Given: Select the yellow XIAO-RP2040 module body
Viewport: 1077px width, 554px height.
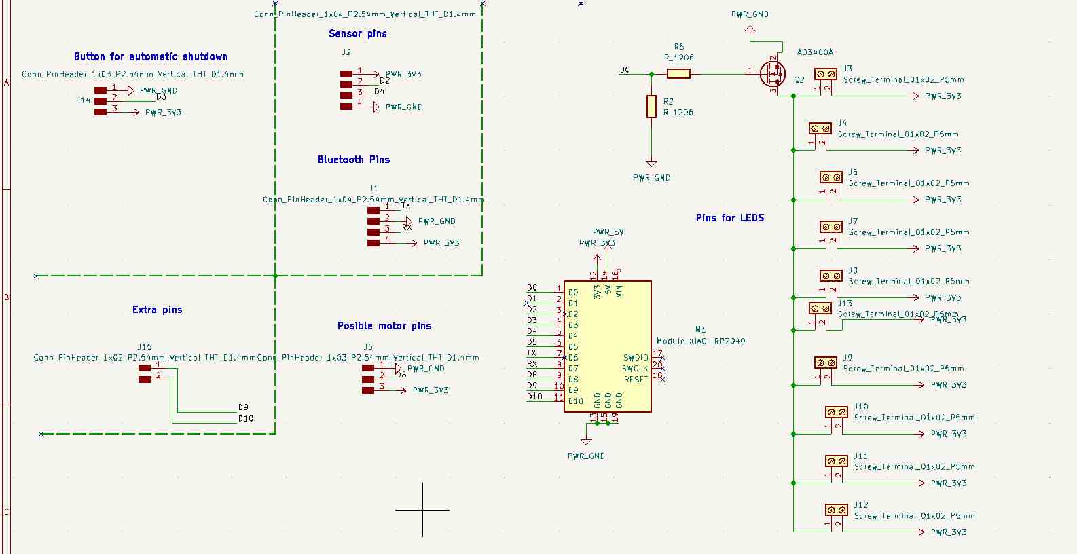Looking at the screenshot, I should [608, 346].
